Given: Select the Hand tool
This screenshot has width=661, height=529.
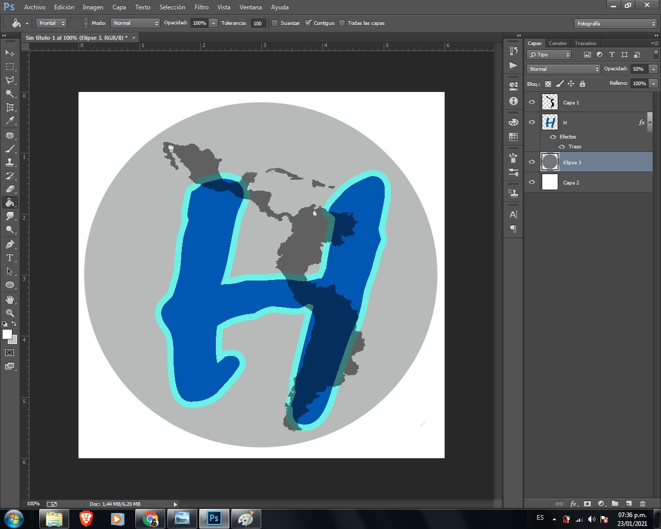Looking at the screenshot, I should 10,299.
